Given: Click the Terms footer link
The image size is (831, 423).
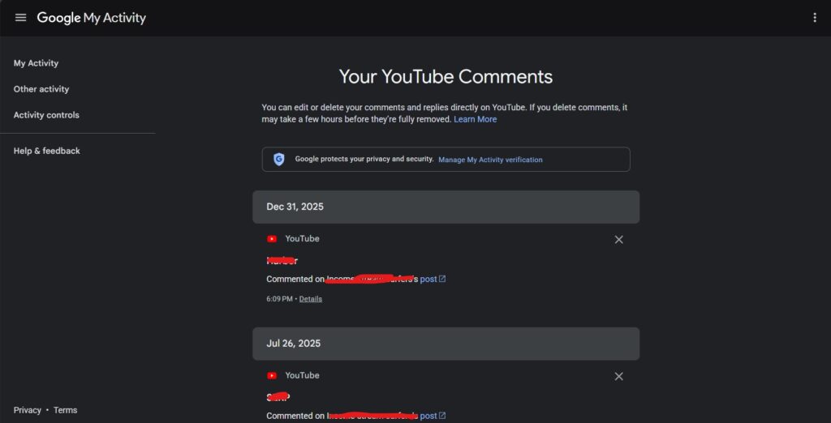Looking at the screenshot, I should click(x=65, y=410).
